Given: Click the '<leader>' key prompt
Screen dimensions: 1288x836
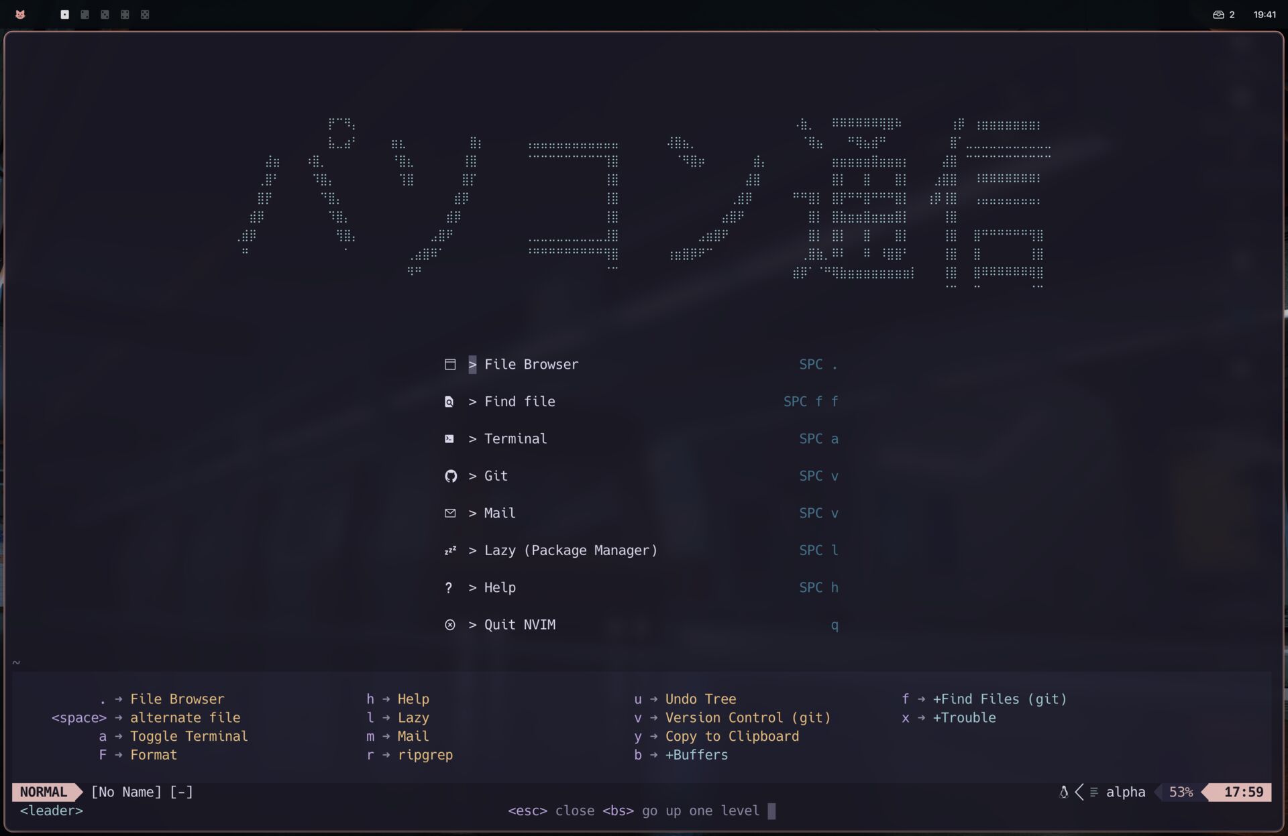Looking at the screenshot, I should click(52, 811).
